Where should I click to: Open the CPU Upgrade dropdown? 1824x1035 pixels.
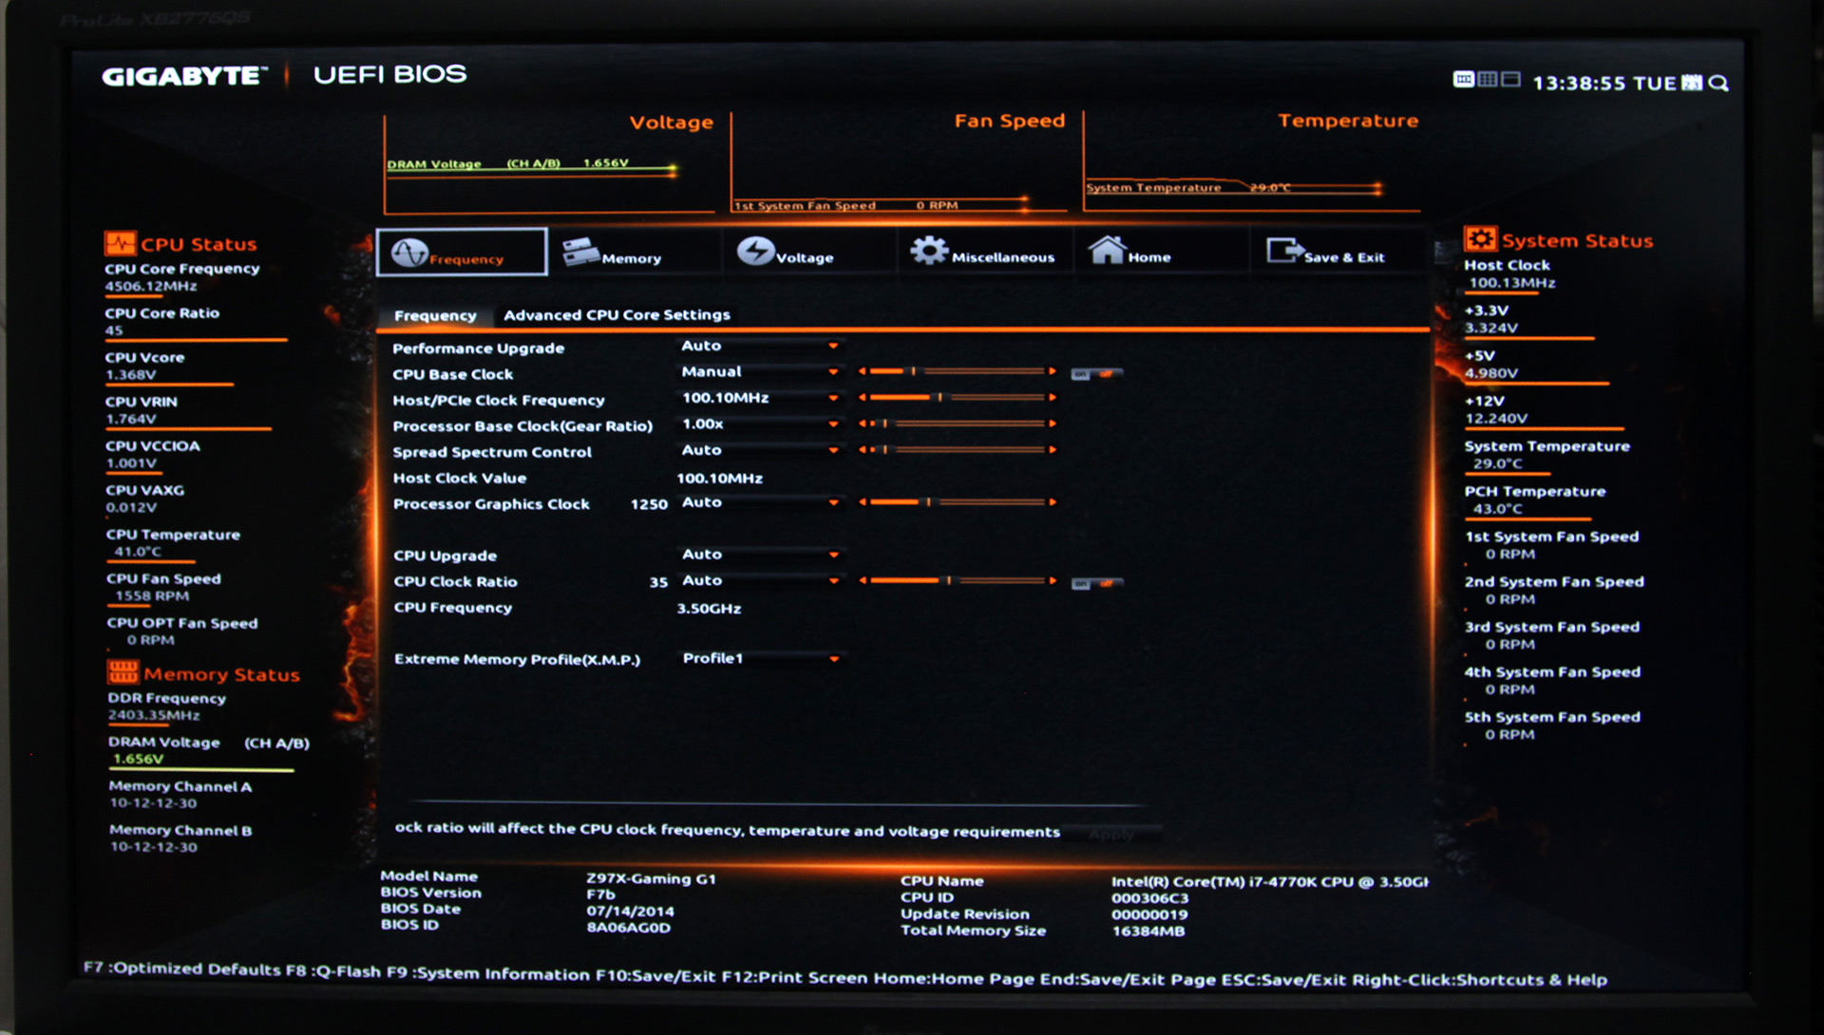tap(760, 554)
